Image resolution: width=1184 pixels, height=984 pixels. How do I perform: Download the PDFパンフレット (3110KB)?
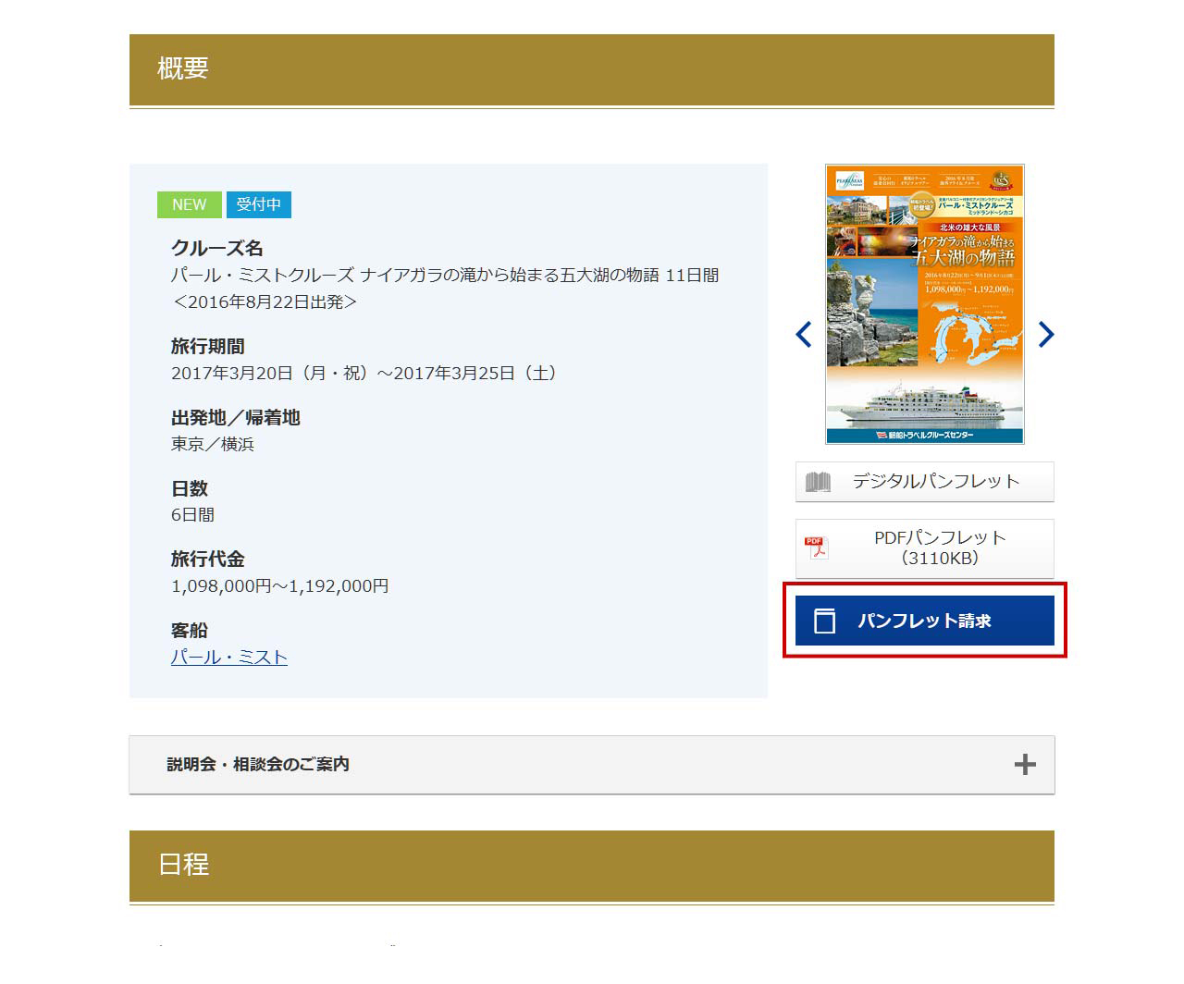[x=925, y=548]
